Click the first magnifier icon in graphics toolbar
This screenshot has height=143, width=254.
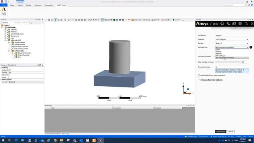click(49, 20)
